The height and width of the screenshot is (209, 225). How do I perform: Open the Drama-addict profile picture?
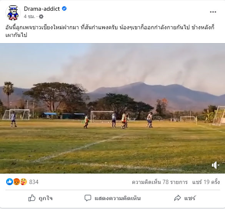click(x=13, y=13)
